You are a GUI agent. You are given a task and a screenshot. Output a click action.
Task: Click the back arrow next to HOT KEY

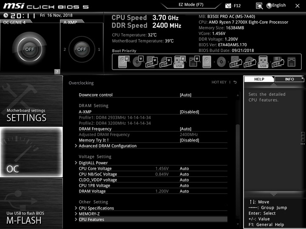coord(235,82)
